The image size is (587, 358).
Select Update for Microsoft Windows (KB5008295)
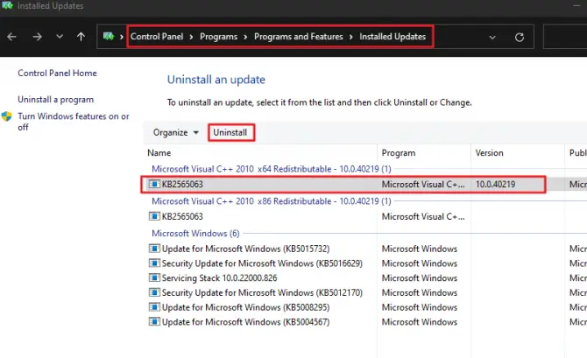245,307
